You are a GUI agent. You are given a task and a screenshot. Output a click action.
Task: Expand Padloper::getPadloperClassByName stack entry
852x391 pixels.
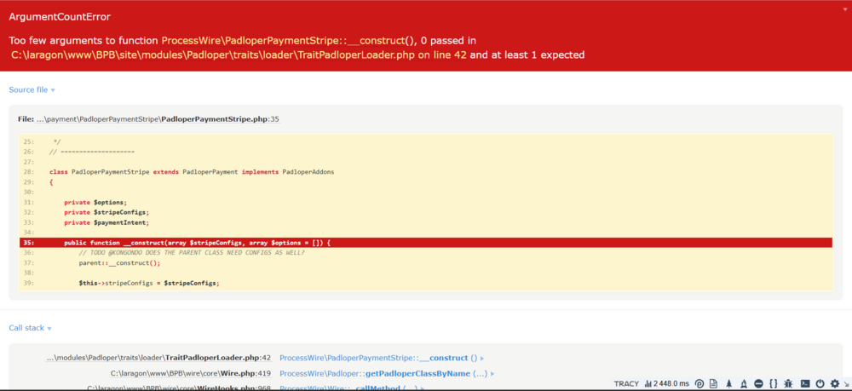click(387, 374)
